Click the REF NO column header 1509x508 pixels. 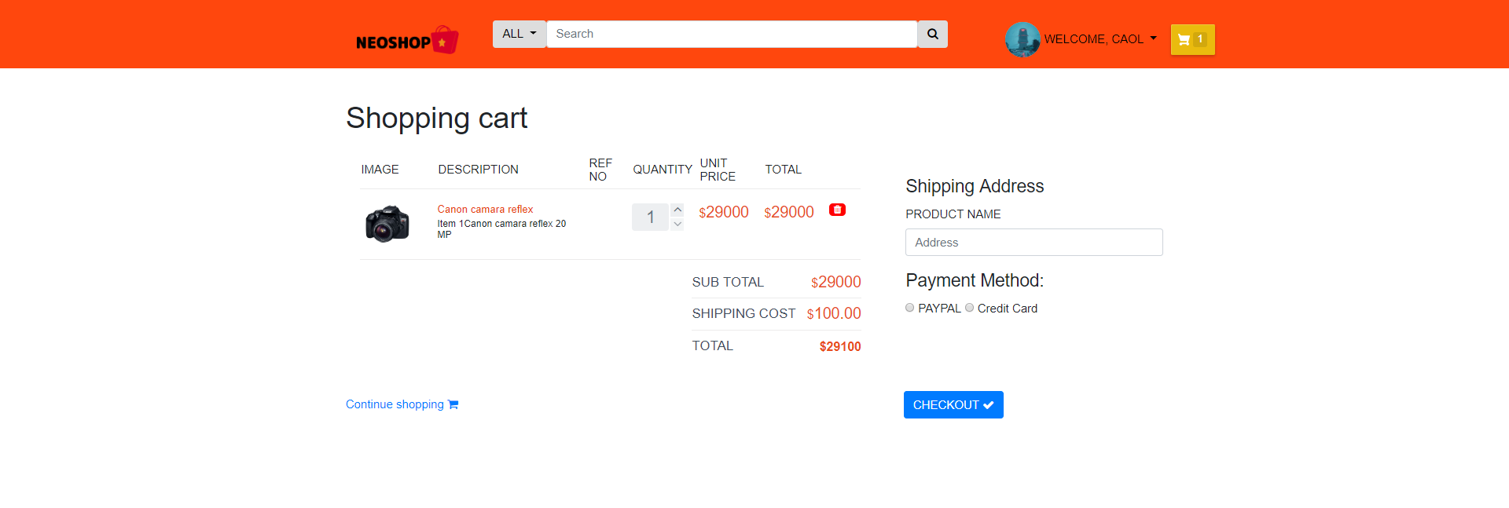600,170
